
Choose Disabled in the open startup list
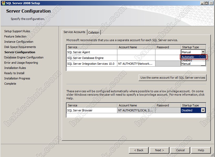(x=193, y=60)
